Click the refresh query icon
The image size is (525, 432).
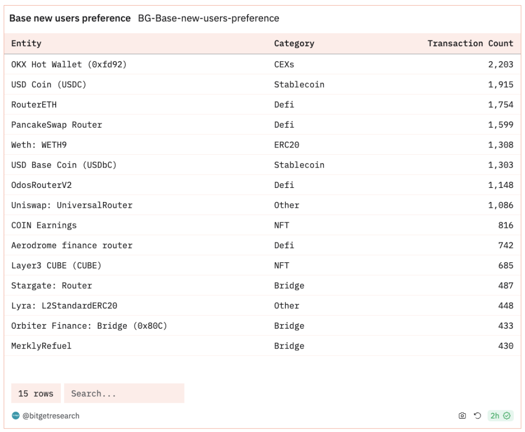click(x=478, y=415)
